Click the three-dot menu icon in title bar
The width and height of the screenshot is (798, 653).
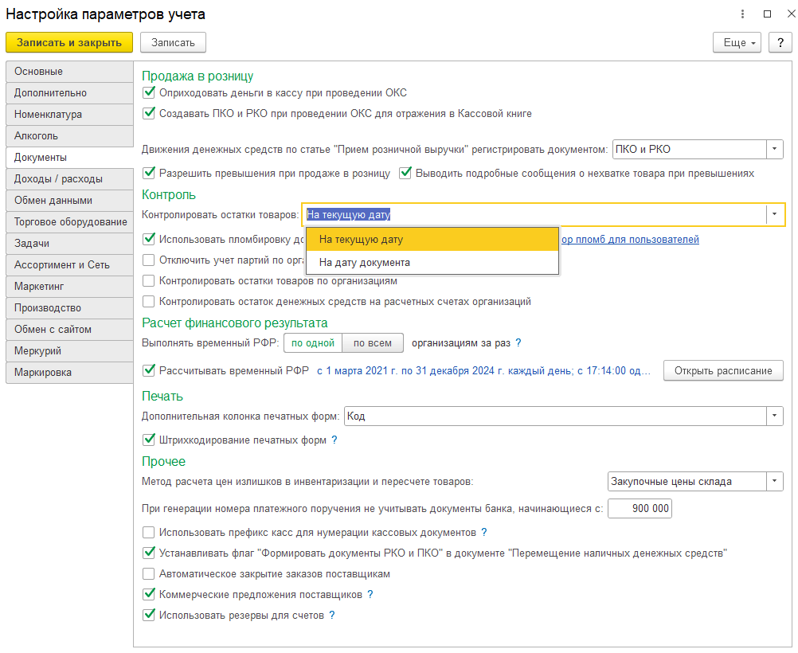[742, 14]
